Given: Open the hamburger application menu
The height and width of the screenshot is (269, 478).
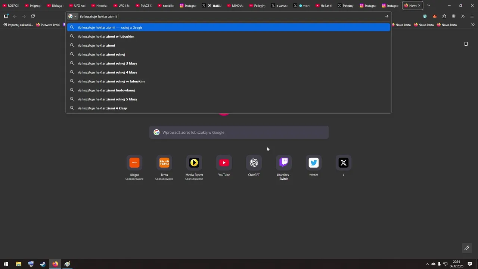Looking at the screenshot, I should pos(472,16).
